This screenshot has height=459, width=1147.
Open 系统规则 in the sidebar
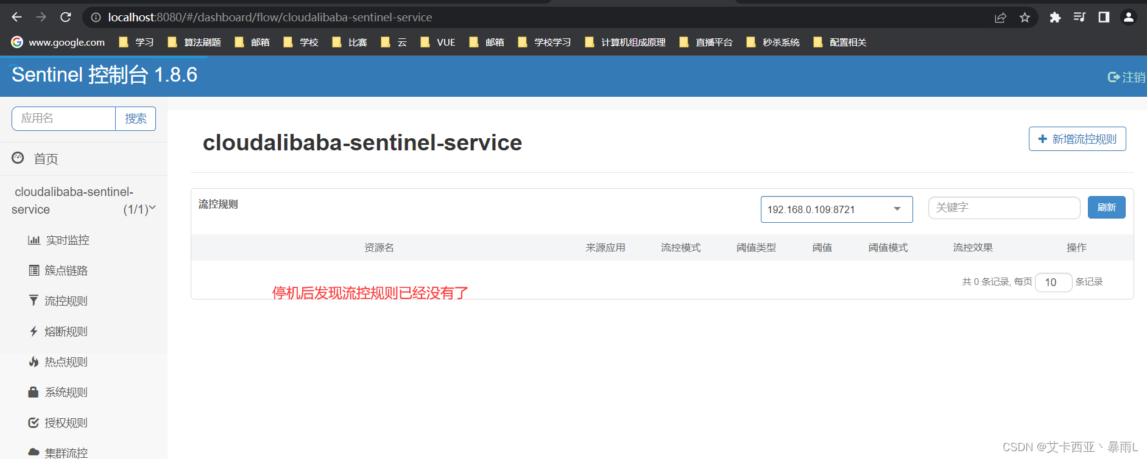[66, 392]
